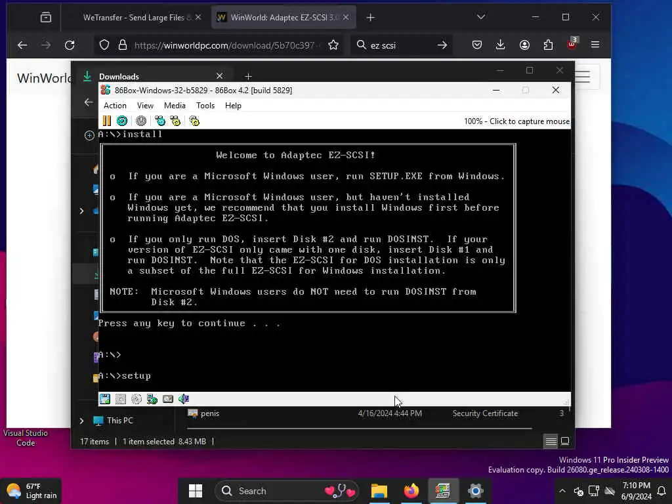Open the Action menu in 86Box
The image size is (672, 504).
(115, 106)
